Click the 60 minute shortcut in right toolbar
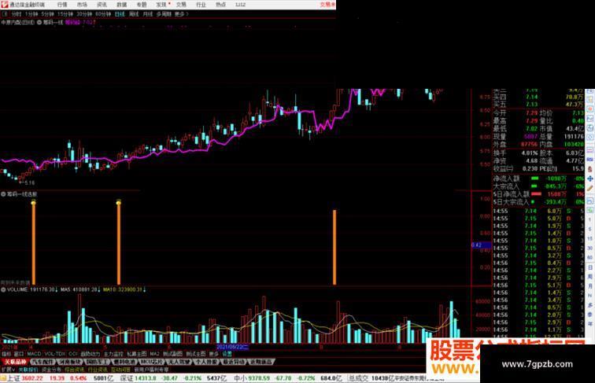 coord(590,257)
